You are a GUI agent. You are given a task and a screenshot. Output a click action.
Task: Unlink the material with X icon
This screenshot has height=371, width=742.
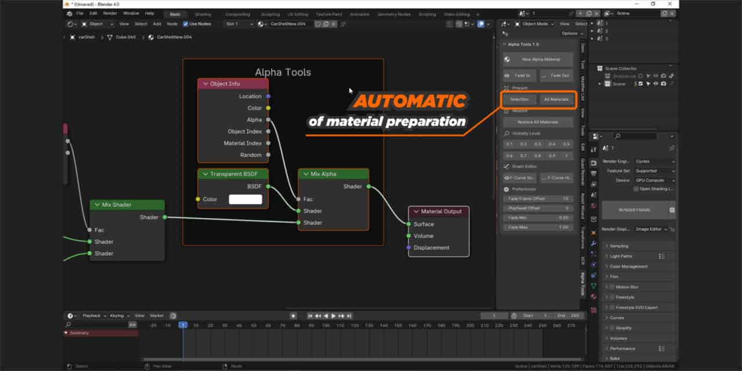(333, 24)
